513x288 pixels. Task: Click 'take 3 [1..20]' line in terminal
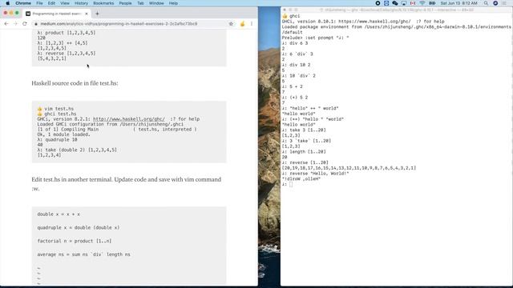coord(304,130)
